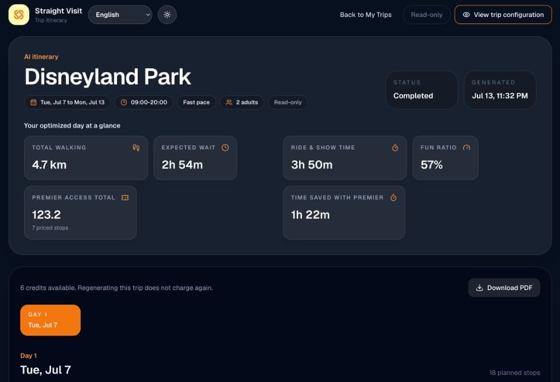The height and width of the screenshot is (382, 560).
Task: Open the English language dropdown
Action: tap(120, 15)
